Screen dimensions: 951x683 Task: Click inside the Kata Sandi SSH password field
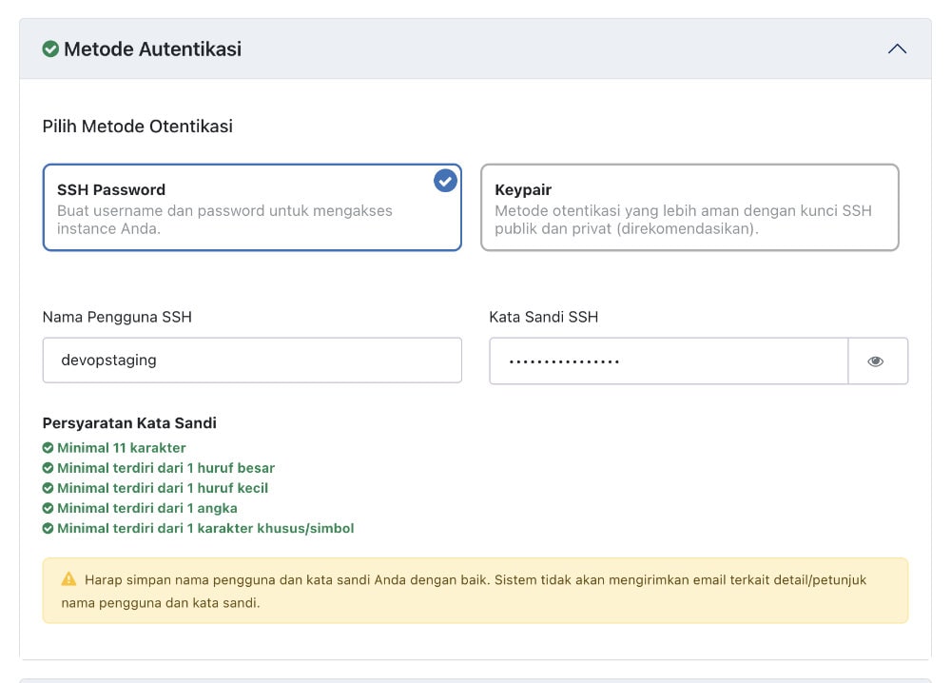tap(666, 361)
